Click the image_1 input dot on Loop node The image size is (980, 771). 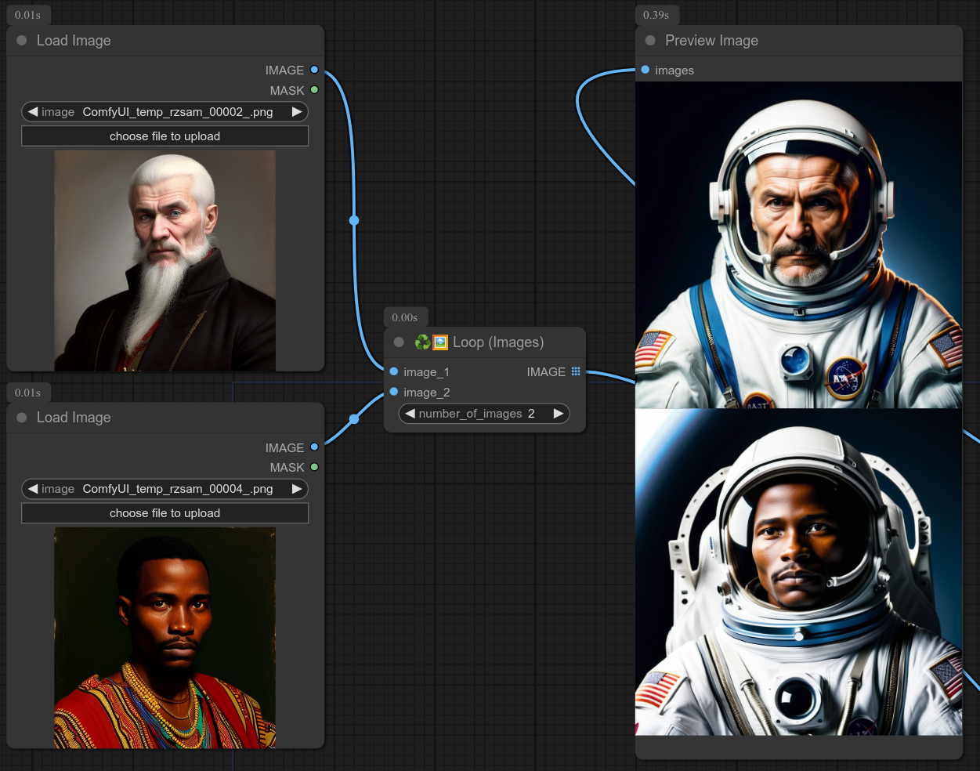click(393, 372)
